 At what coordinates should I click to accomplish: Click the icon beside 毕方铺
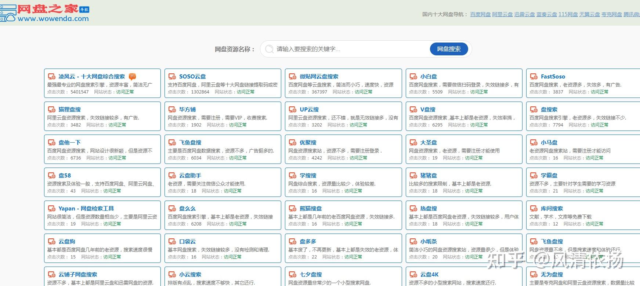coord(172,110)
